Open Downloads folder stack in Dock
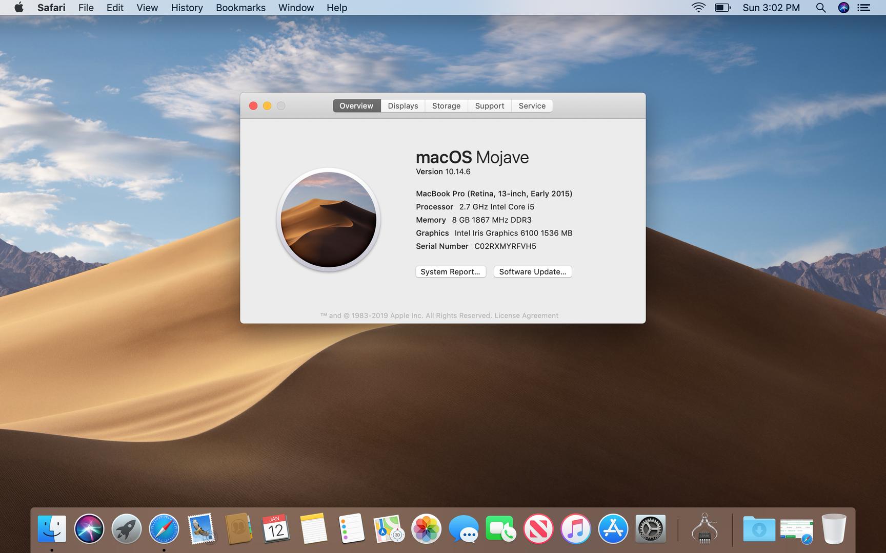This screenshot has width=886, height=553. (759, 529)
